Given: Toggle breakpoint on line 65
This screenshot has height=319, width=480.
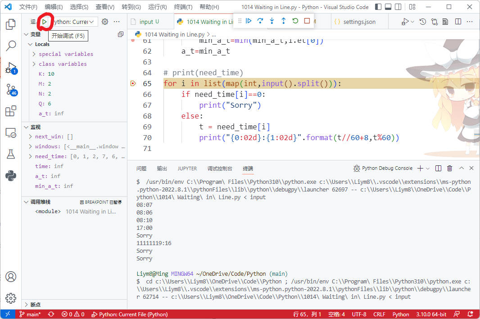Looking at the screenshot, I should pos(133,83).
